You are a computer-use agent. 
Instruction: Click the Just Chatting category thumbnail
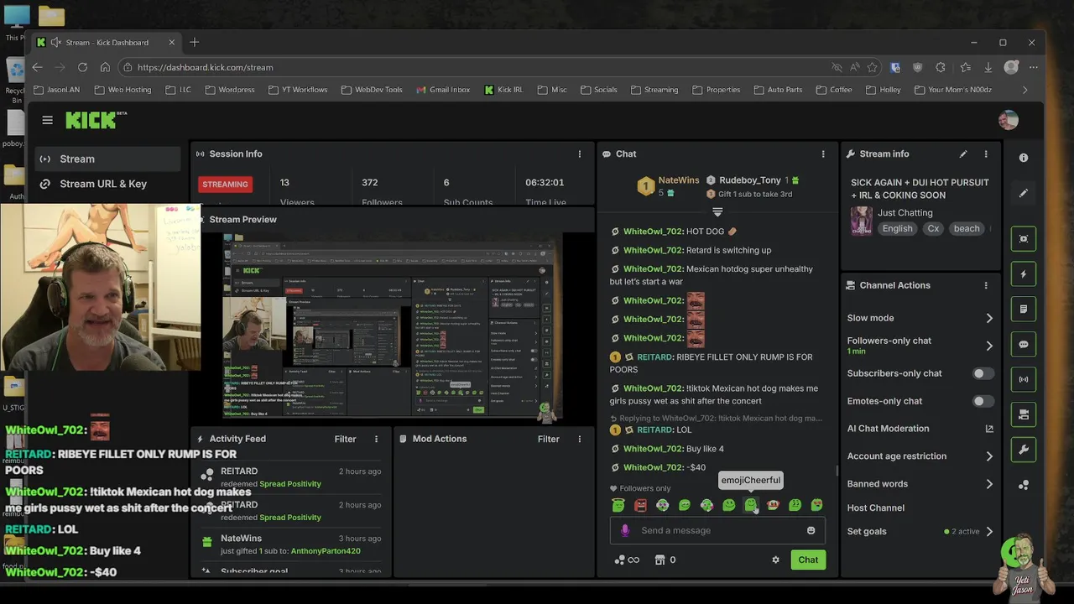(x=862, y=221)
